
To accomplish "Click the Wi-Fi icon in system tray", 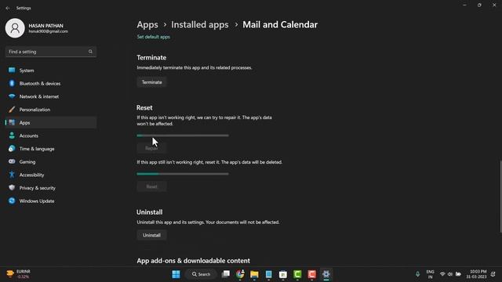I will click(442, 274).
